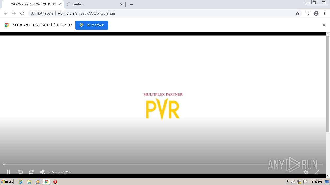This screenshot has height=185, width=330.
Task: Open the red Opera-style taskbar icon
Action: pyautogui.click(x=55, y=182)
